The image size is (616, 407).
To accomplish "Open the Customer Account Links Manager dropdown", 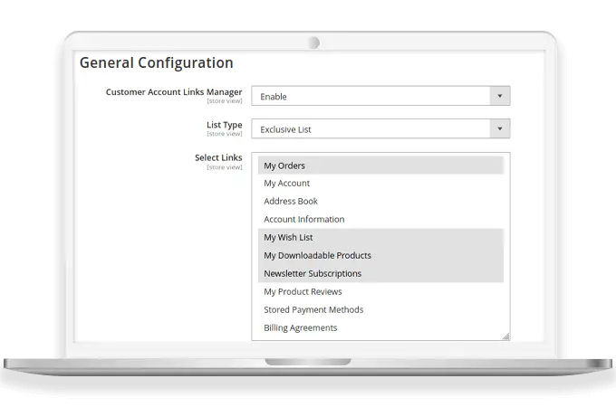I will pos(371,96).
